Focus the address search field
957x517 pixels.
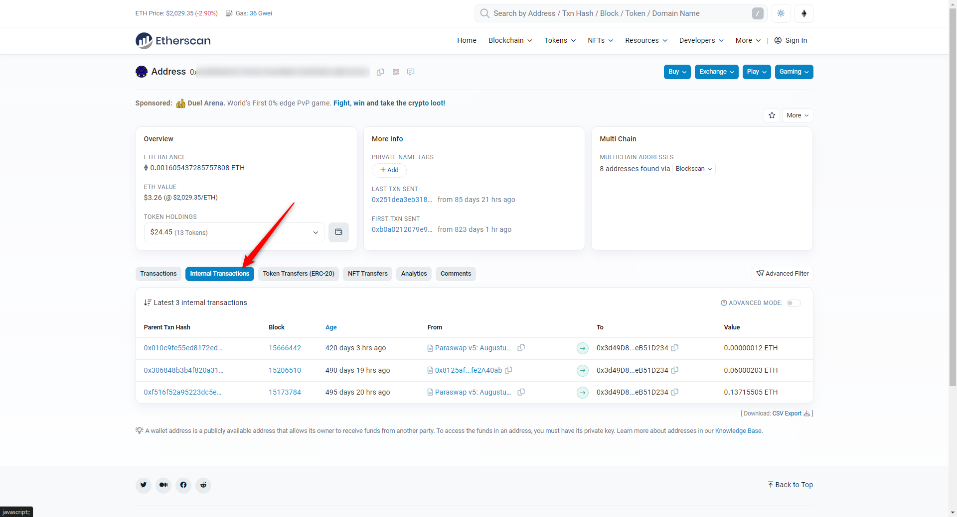point(618,13)
